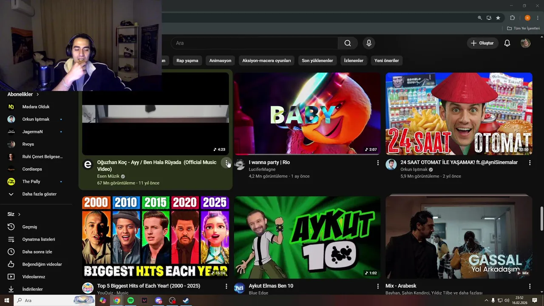Click the page vertical scrollbar thumb
Viewport: 544px width, 306px height.
coord(541,218)
